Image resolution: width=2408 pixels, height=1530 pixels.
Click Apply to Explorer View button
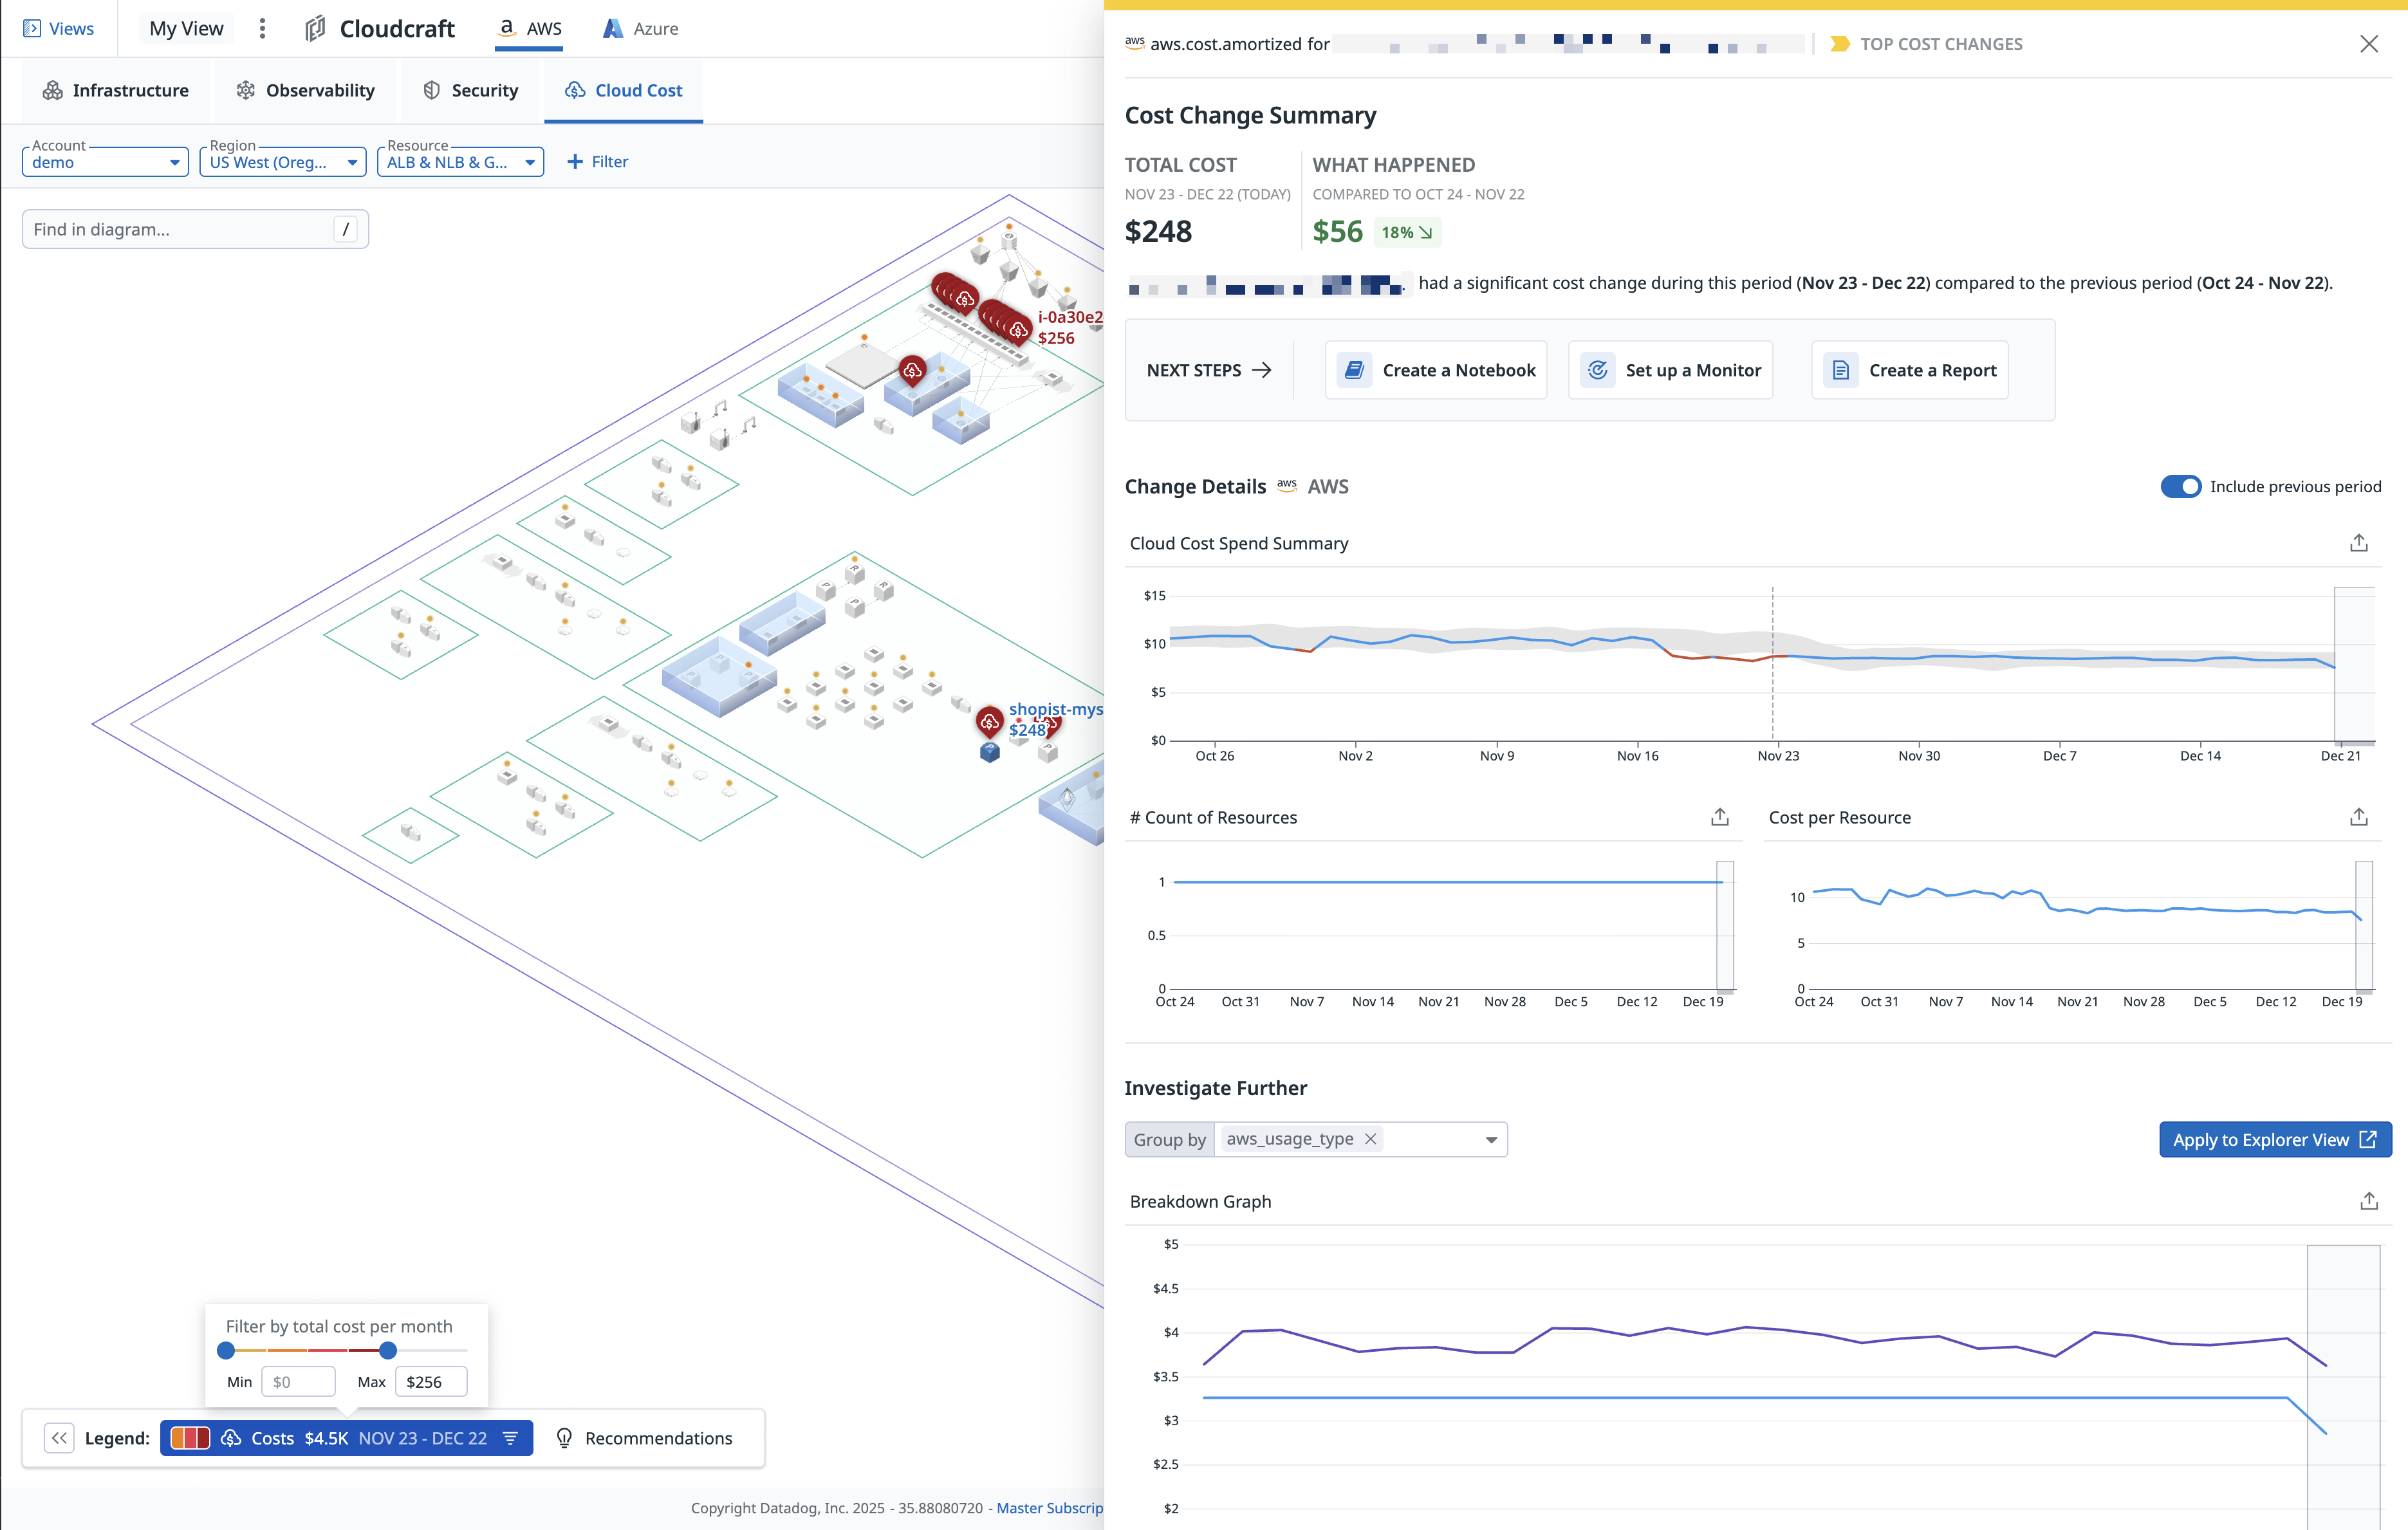click(x=2274, y=1140)
